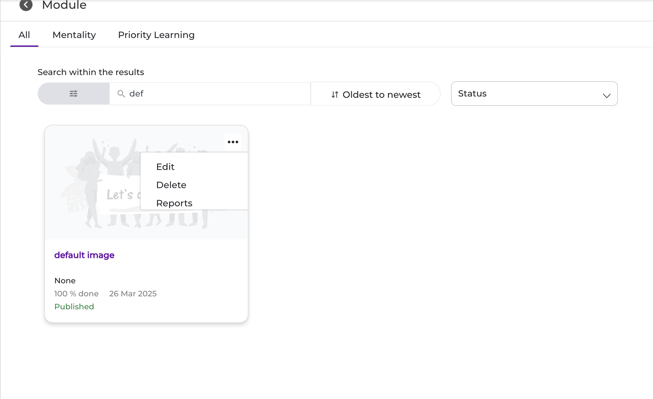Viewport: 653px width, 399px height.
Task: Choose Edit from the card menu
Action: (x=165, y=167)
